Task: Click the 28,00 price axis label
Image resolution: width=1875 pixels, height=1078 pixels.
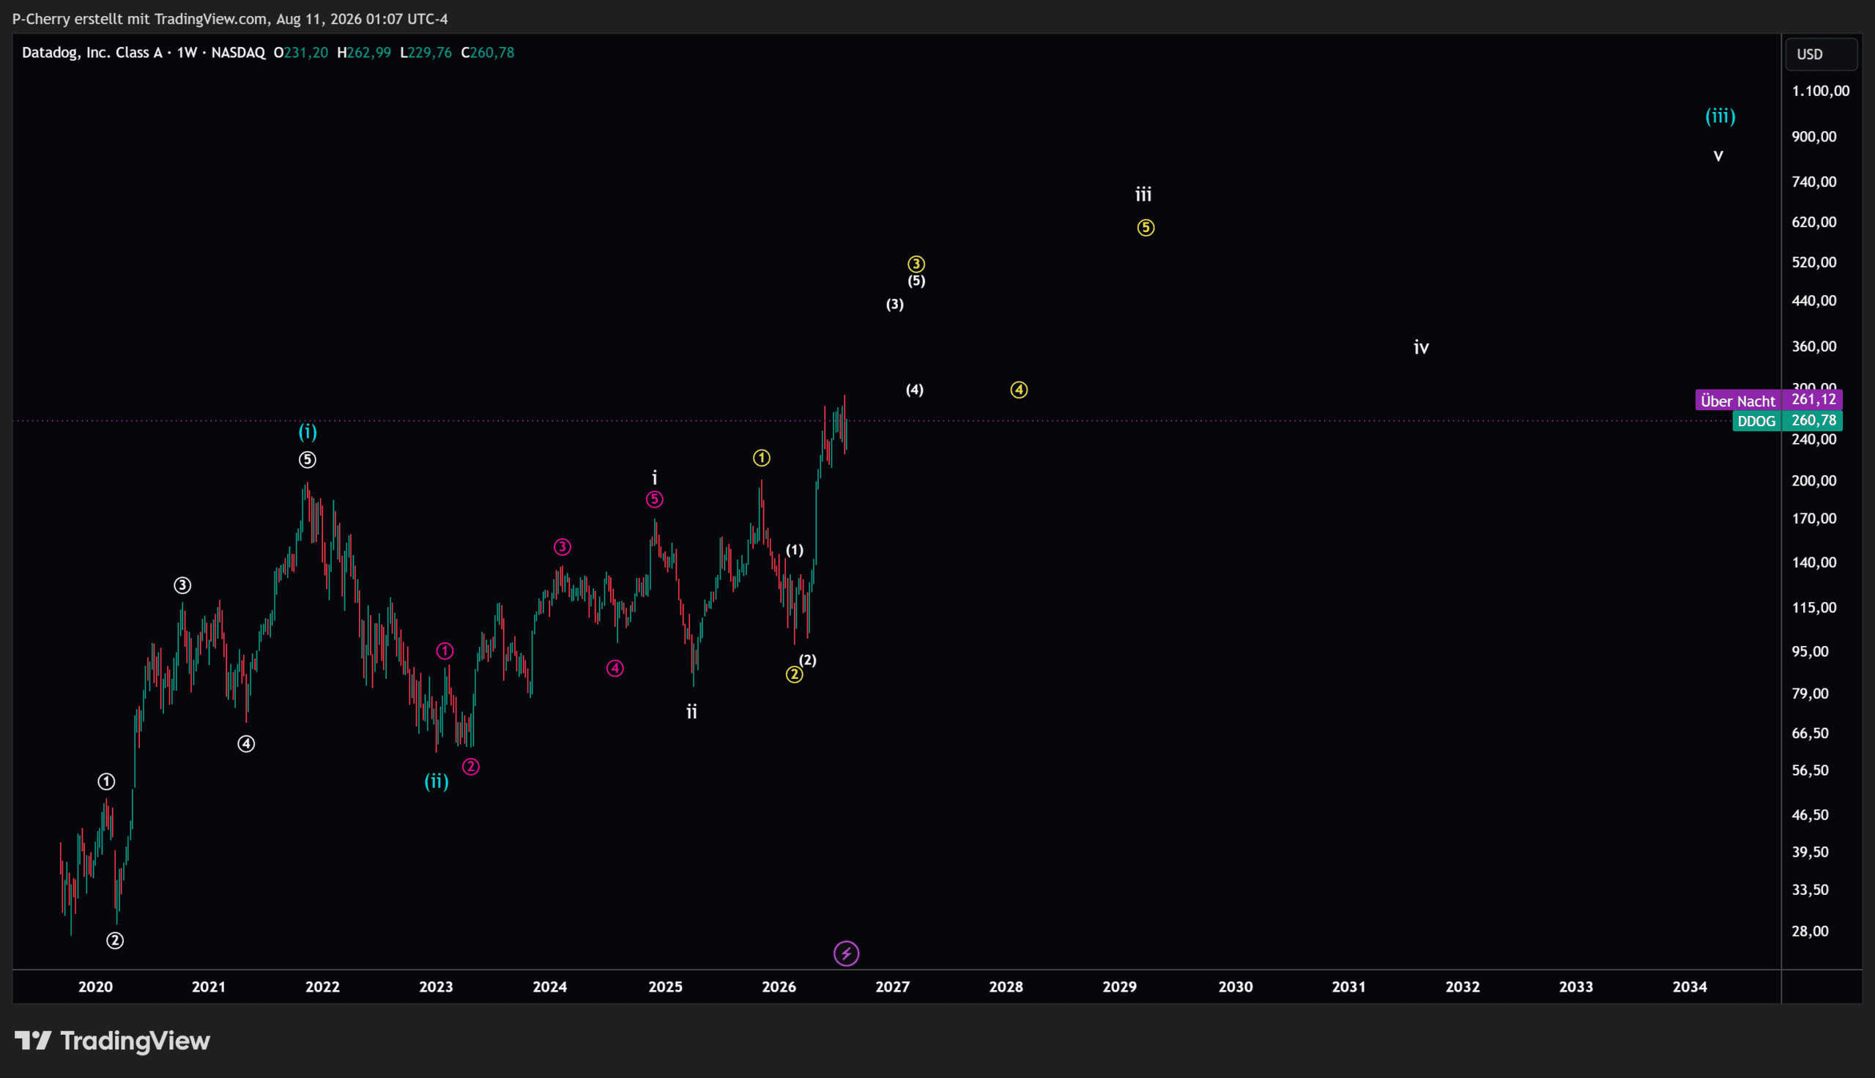Action: pyautogui.click(x=1810, y=932)
